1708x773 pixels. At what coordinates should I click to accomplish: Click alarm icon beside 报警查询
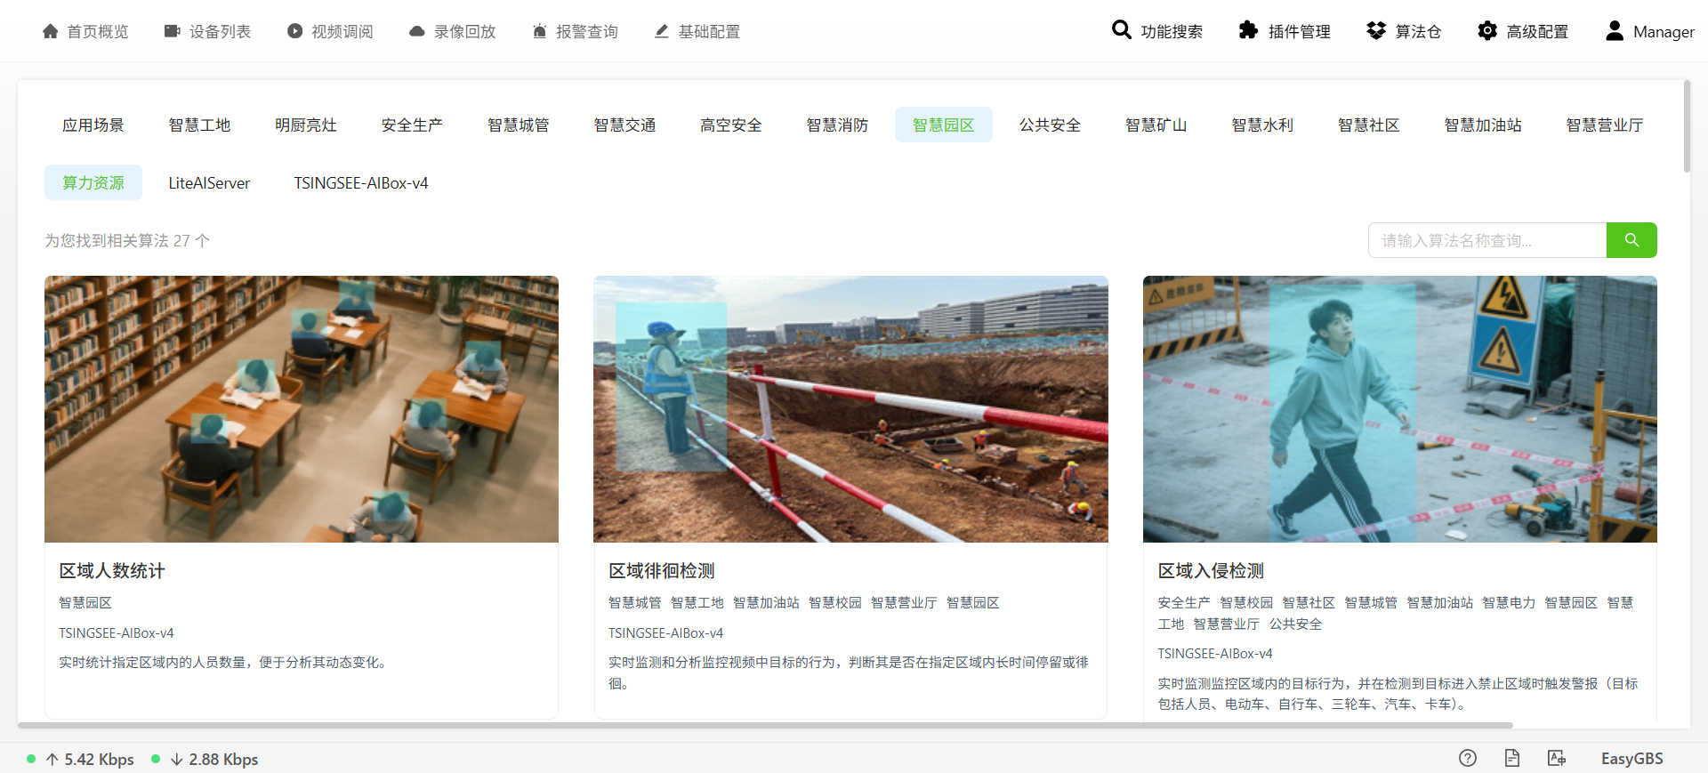539,31
